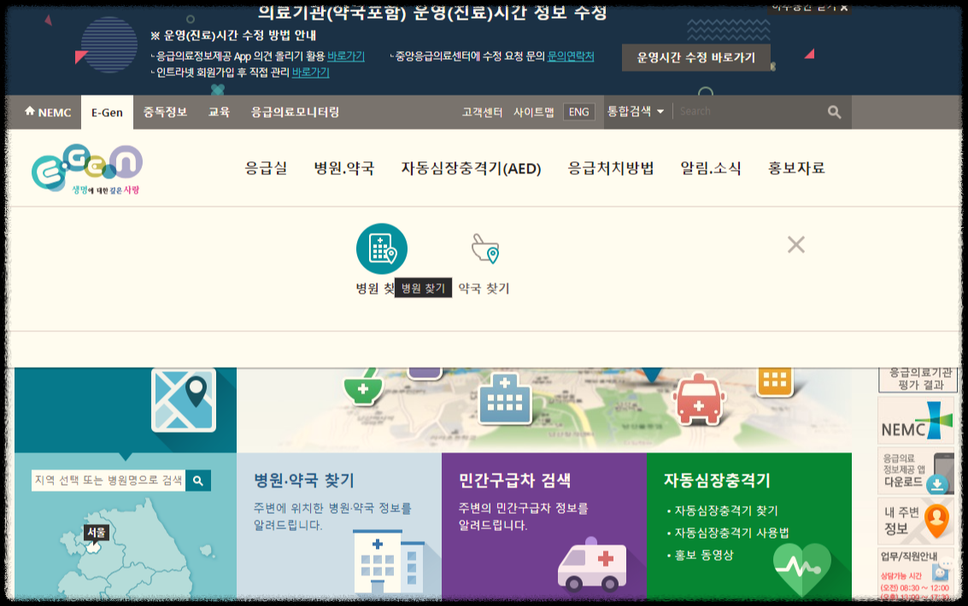The width and height of the screenshot is (968, 606).
Task: Select the orange grid map icon
Action: (x=774, y=381)
